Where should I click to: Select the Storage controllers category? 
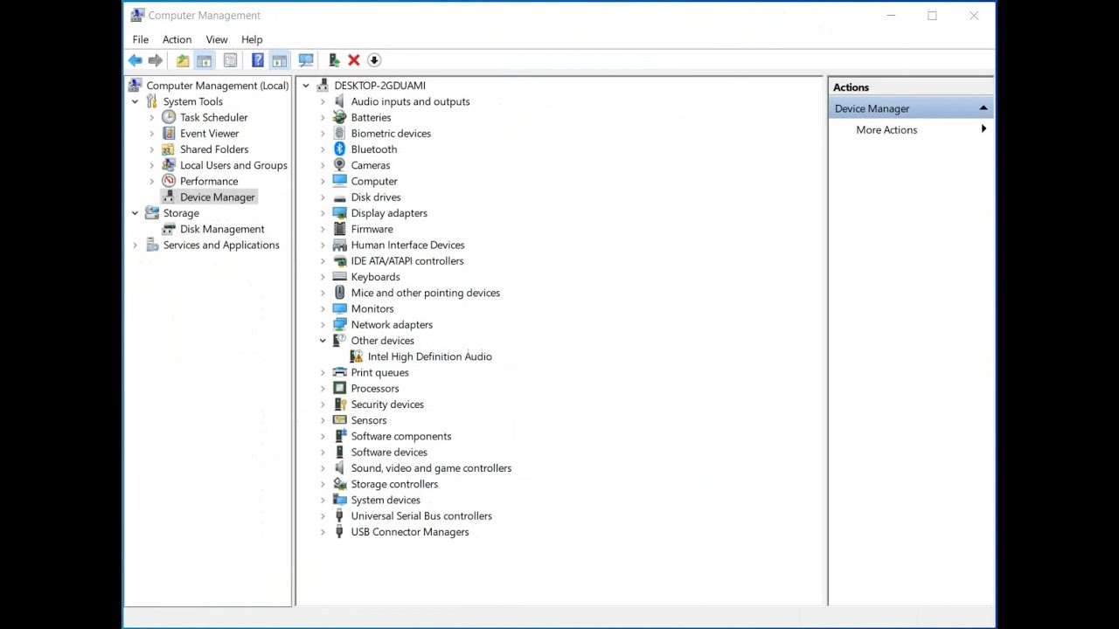[x=394, y=484]
